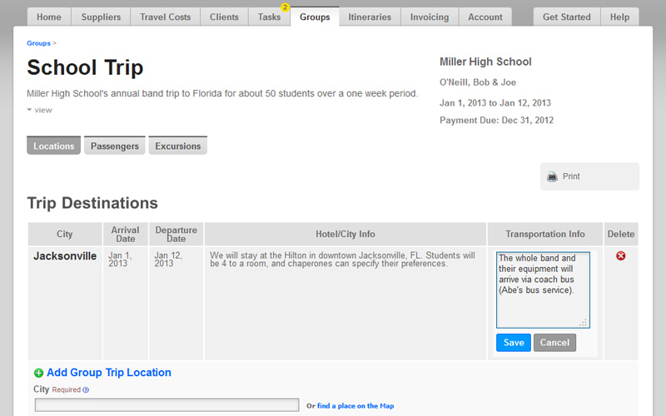The height and width of the screenshot is (416, 666).
Task: Click the School Trip title
Action: (x=85, y=67)
